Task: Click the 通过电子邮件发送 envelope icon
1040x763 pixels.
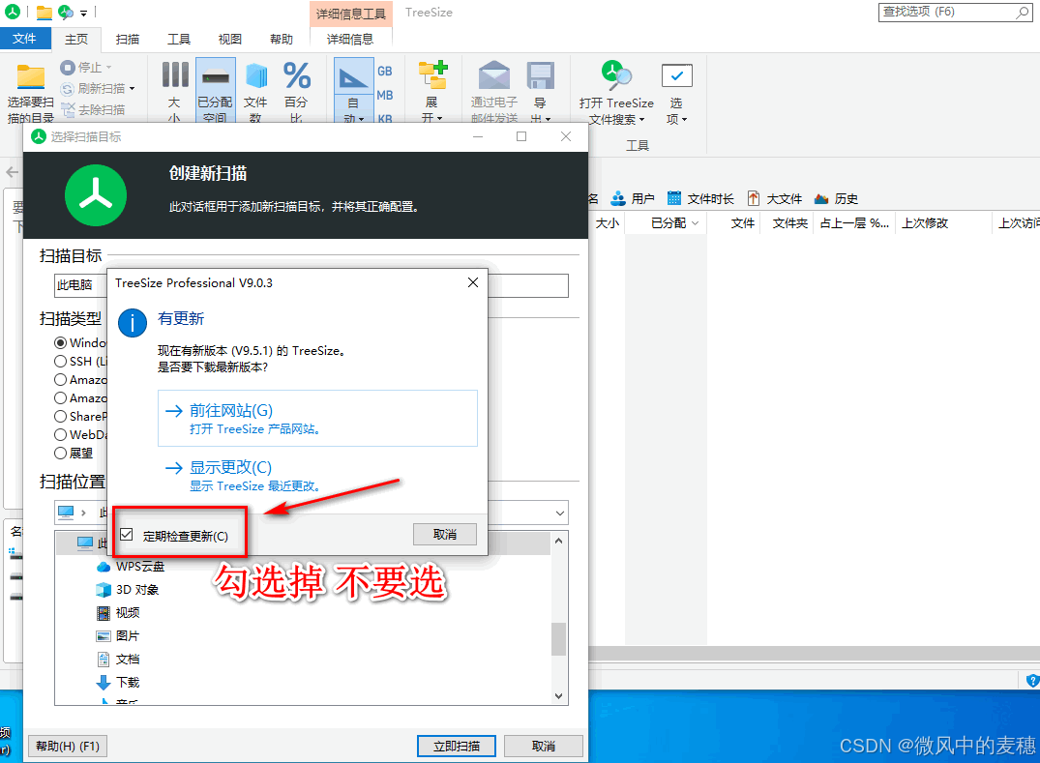Action: pyautogui.click(x=494, y=75)
